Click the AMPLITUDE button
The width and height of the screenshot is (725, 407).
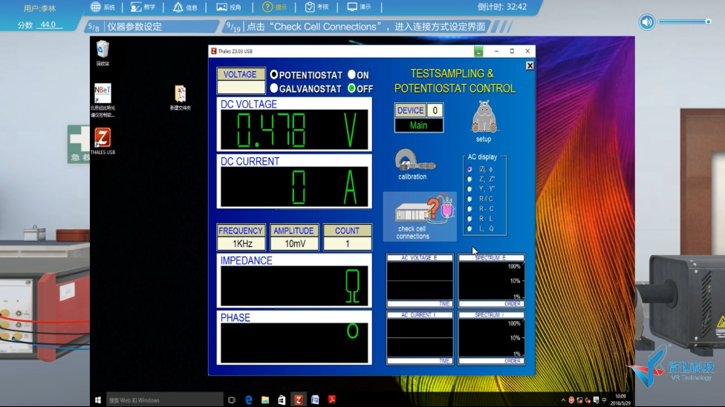click(x=293, y=231)
